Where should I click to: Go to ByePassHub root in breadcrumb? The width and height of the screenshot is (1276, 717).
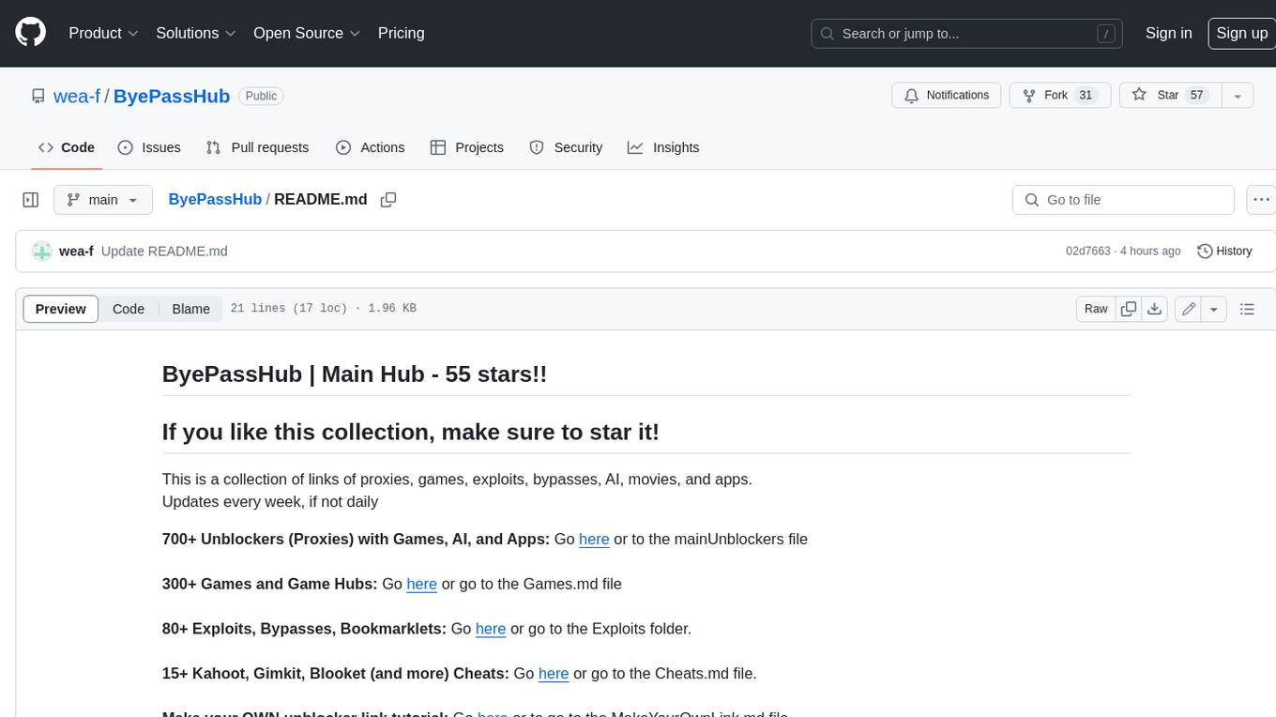215,200
